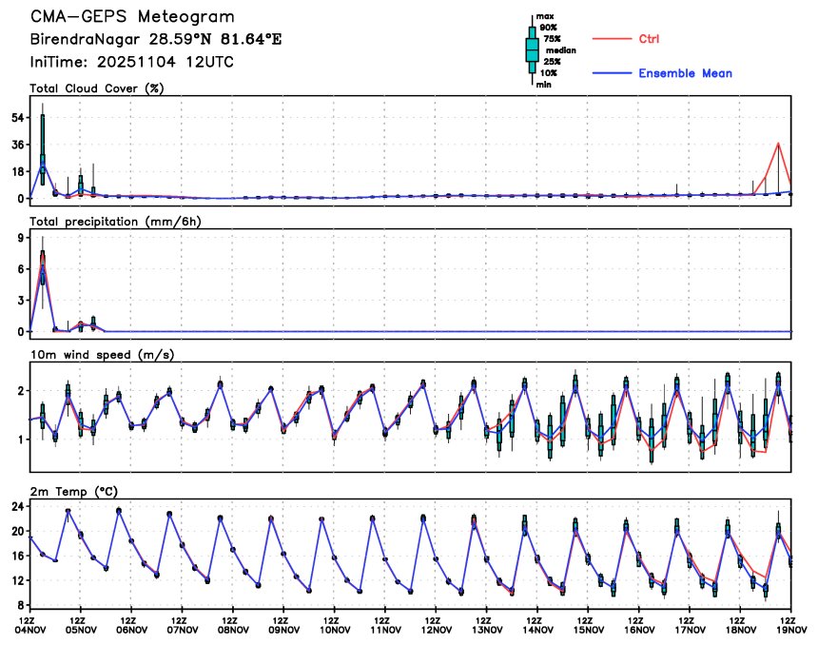Image resolution: width=818 pixels, height=645 pixels.
Task: Select the Ctrl legend label
Action: coord(649,39)
